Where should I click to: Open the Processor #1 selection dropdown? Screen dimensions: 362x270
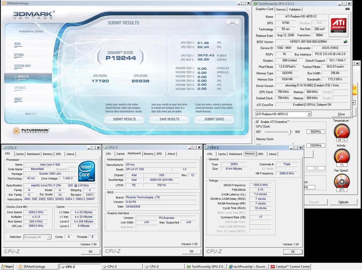(49, 237)
